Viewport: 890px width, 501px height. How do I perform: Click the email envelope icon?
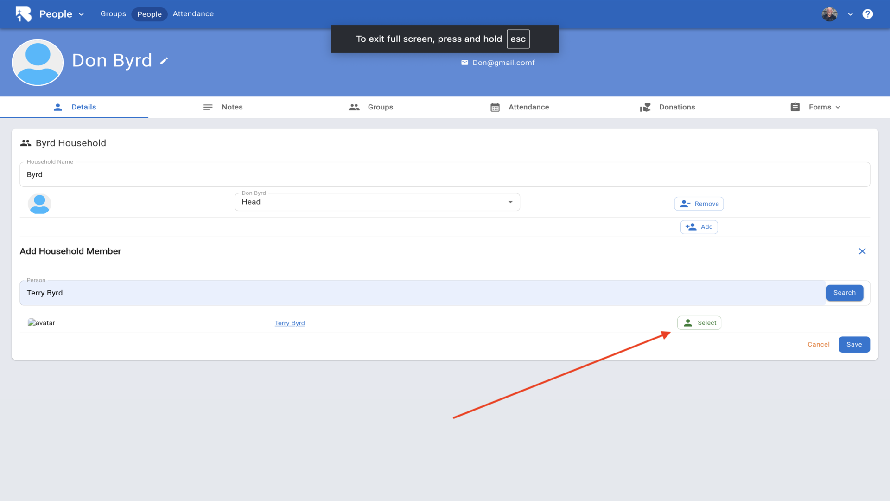pyautogui.click(x=464, y=63)
